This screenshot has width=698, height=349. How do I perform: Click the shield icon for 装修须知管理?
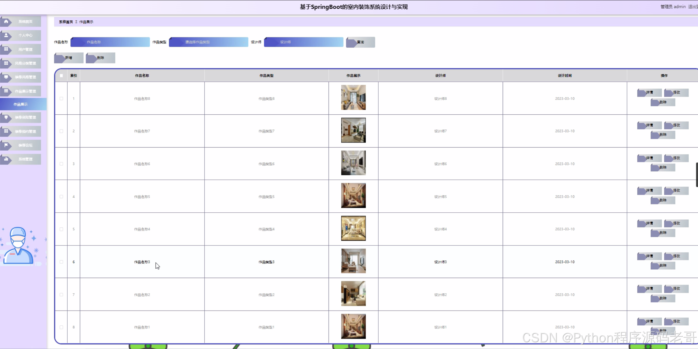[x=6, y=117]
